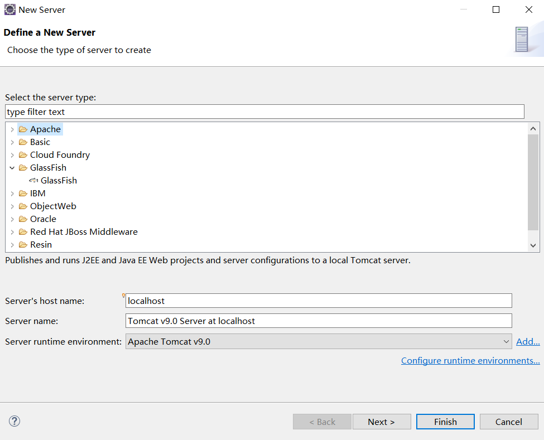Click the Finish button
This screenshot has height=440, width=544.
[445, 422]
